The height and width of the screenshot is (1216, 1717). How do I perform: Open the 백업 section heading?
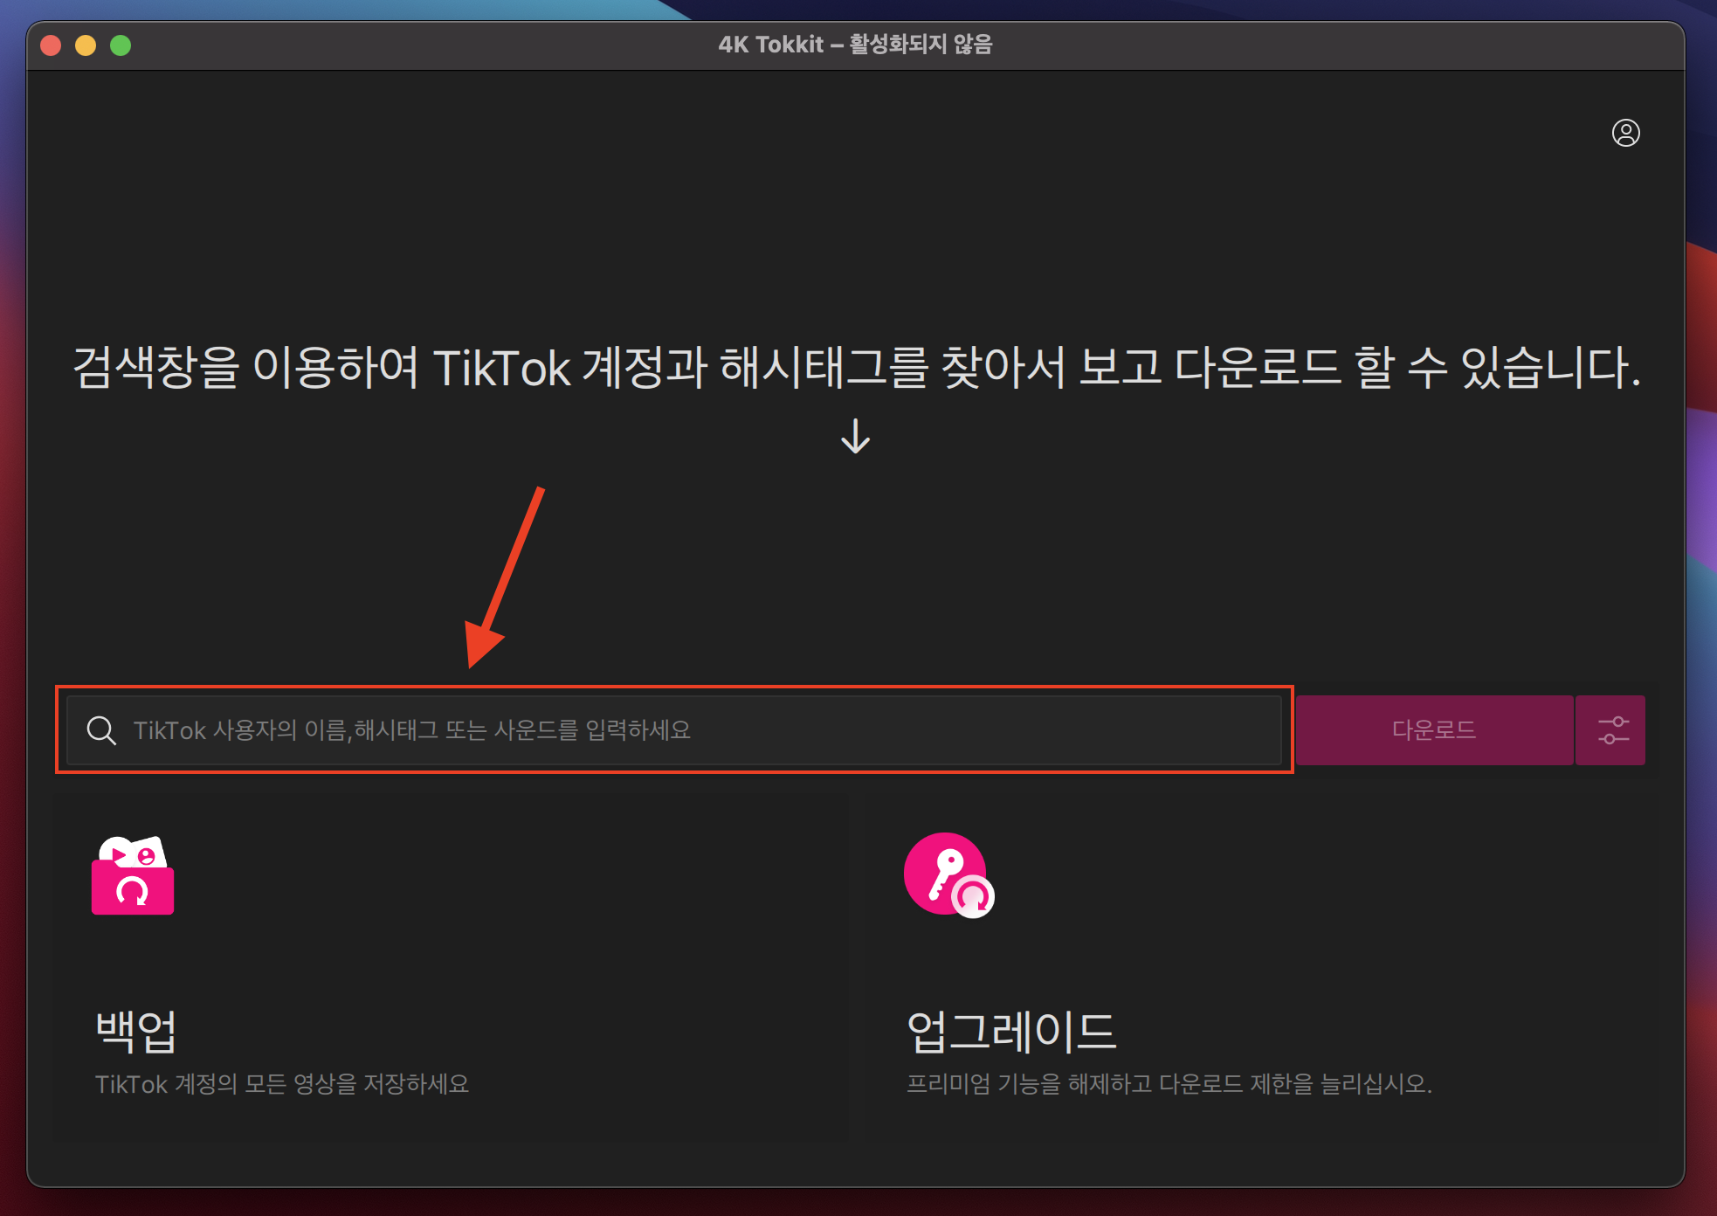(136, 1031)
